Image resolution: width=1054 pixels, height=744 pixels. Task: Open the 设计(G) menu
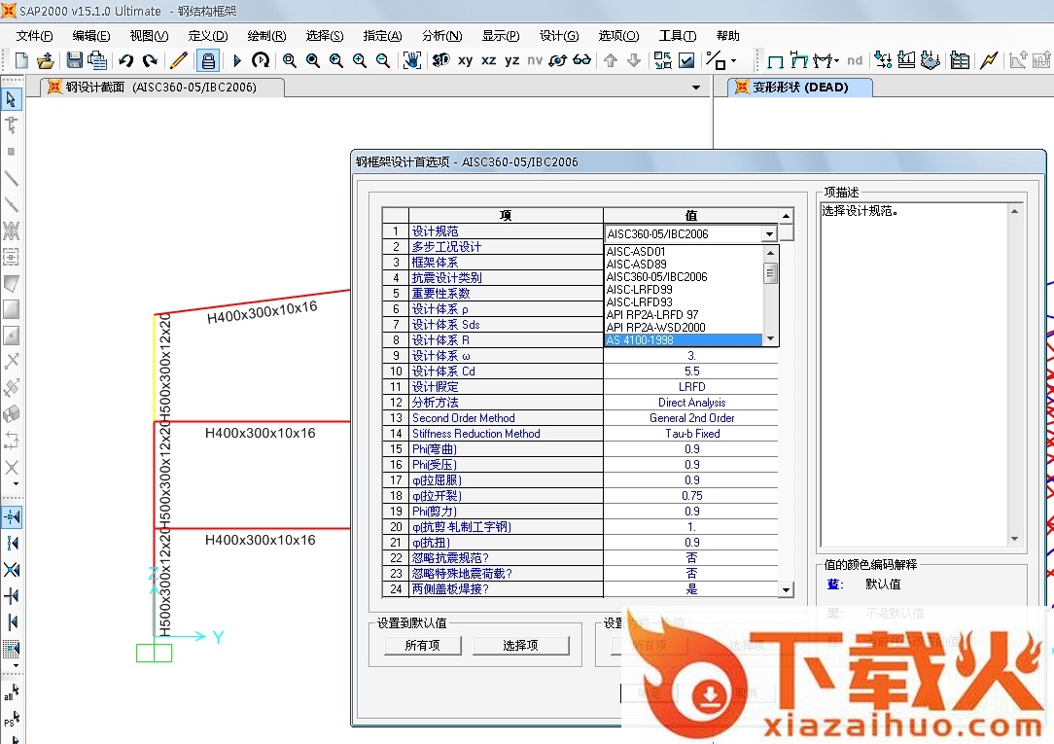(x=558, y=36)
